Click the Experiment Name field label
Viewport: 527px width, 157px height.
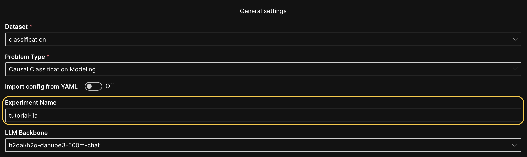[31, 102]
